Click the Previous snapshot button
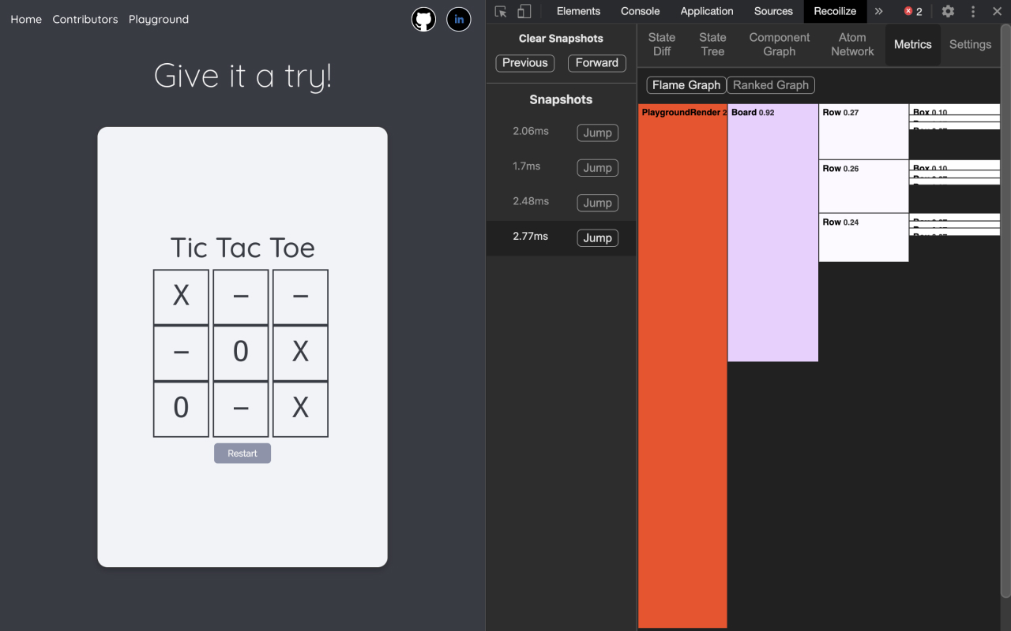This screenshot has height=631, width=1011. point(525,63)
